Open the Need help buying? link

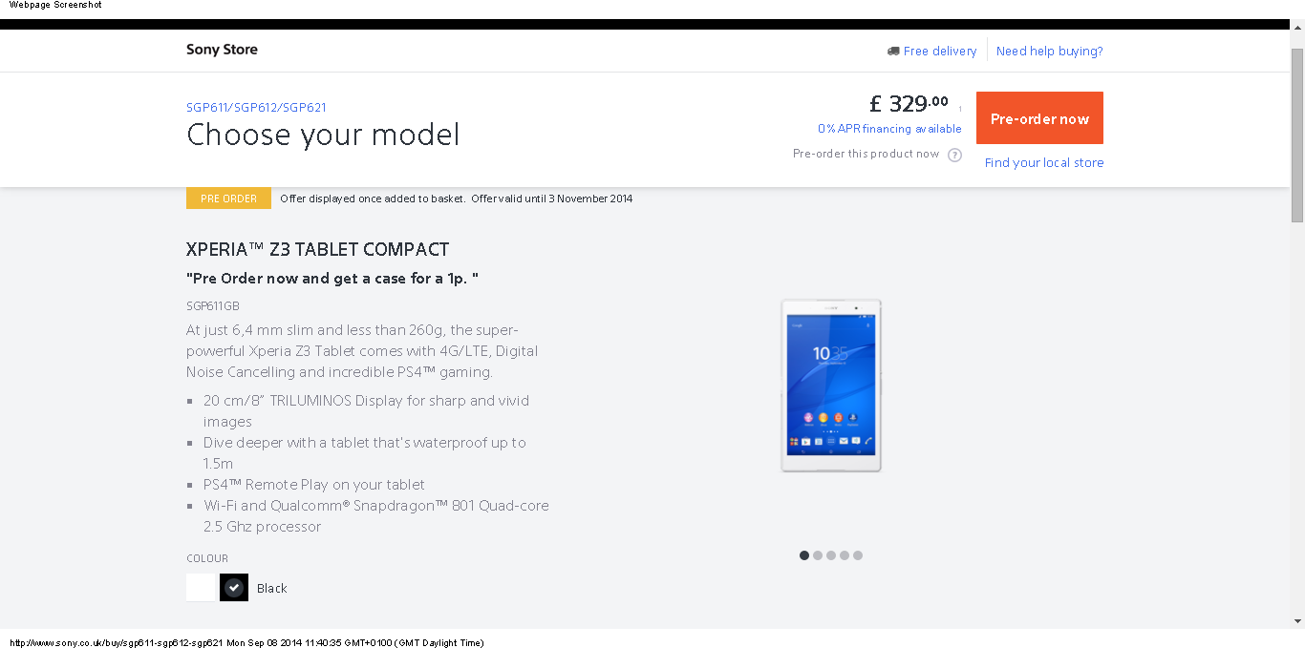(x=1049, y=52)
